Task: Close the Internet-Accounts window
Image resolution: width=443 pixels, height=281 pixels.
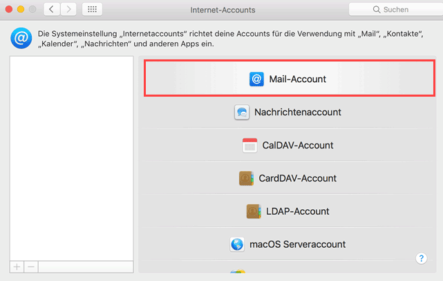Action: 9,9
